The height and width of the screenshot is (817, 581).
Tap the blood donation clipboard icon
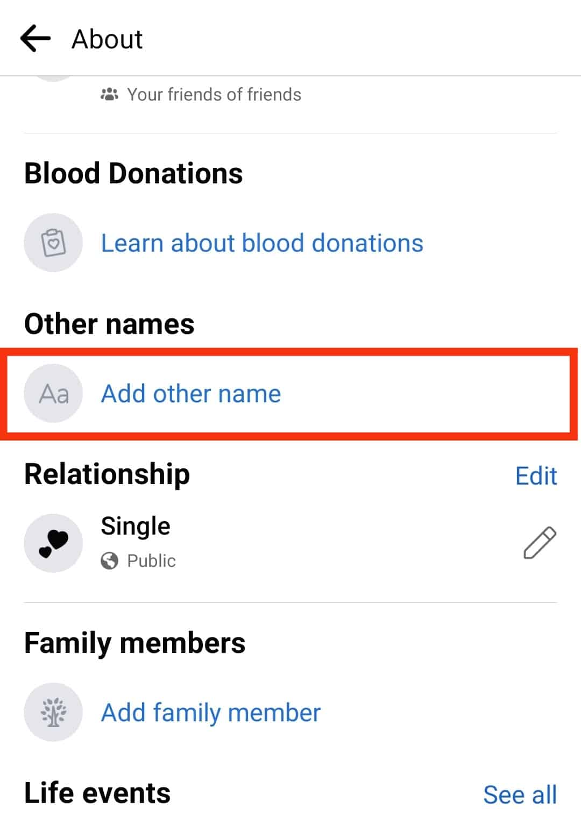53,243
